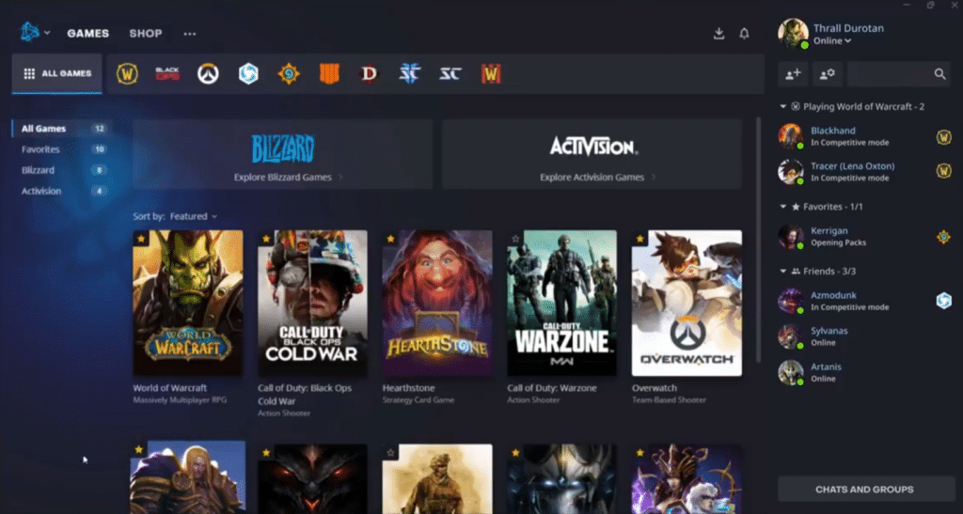Click WoW game icon beside Blackhand
The image size is (963, 514).
pyautogui.click(x=943, y=137)
